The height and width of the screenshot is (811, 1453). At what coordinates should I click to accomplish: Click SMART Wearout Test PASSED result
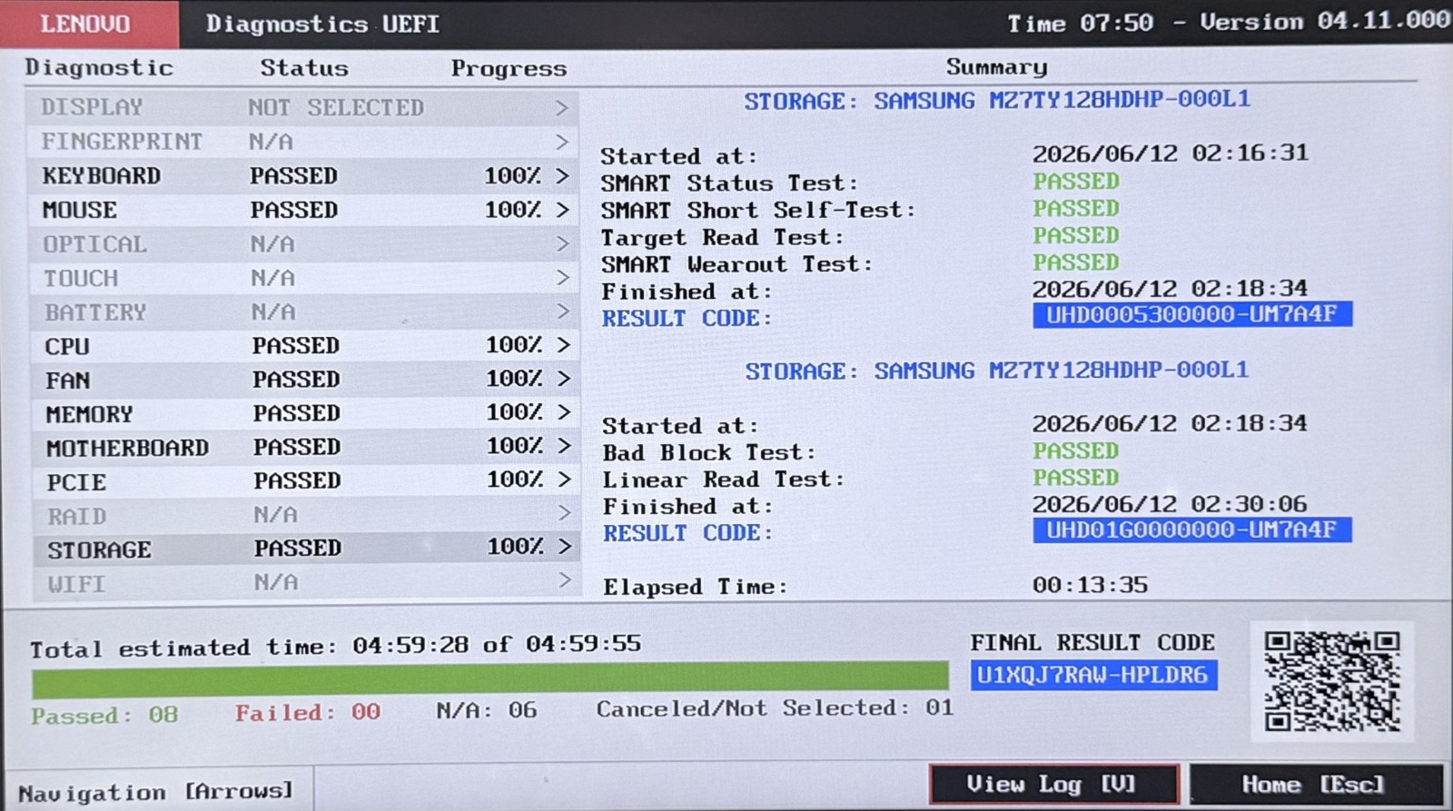pos(1076,262)
